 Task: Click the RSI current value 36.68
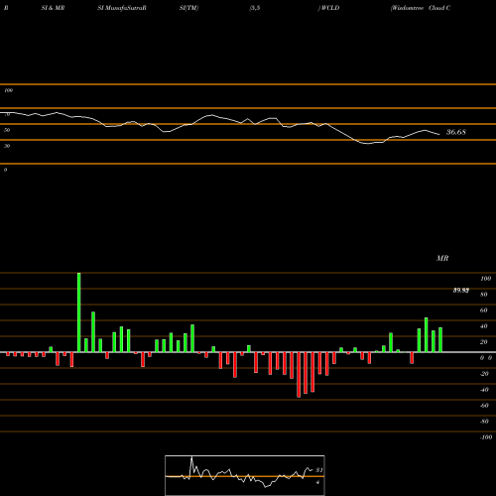coord(456,132)
